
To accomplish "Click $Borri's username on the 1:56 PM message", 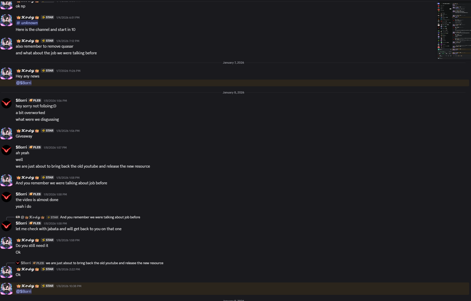I will 21,101.
